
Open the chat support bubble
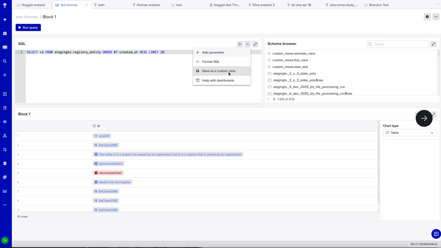(x=436, y=234)
